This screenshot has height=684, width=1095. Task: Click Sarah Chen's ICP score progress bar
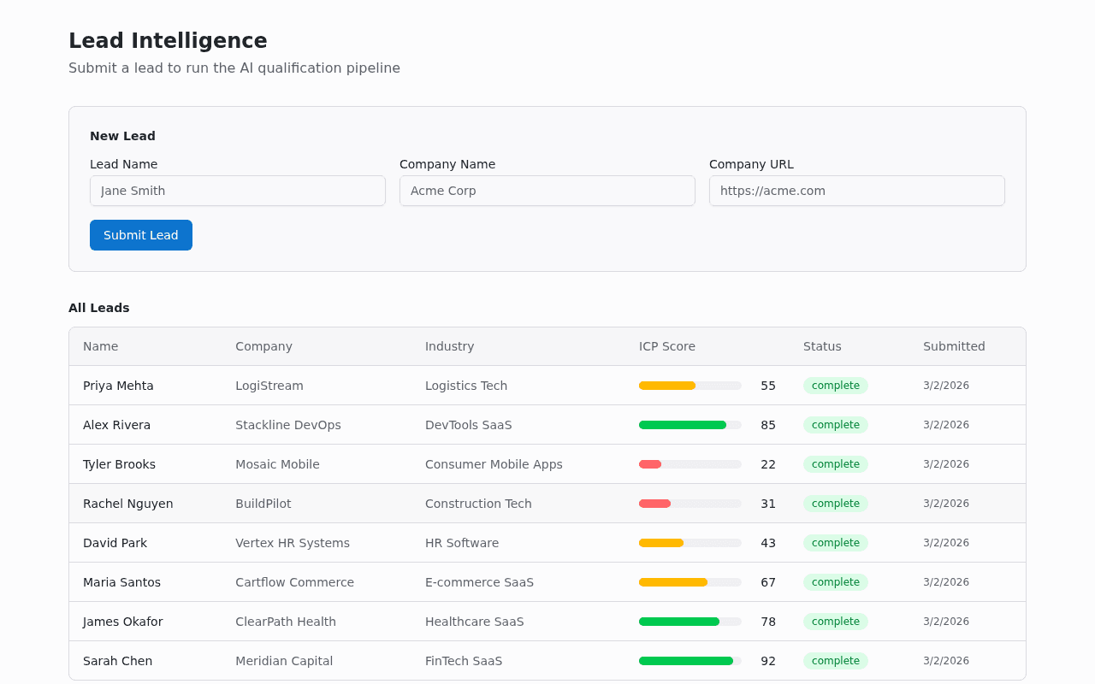click(690, 660)
